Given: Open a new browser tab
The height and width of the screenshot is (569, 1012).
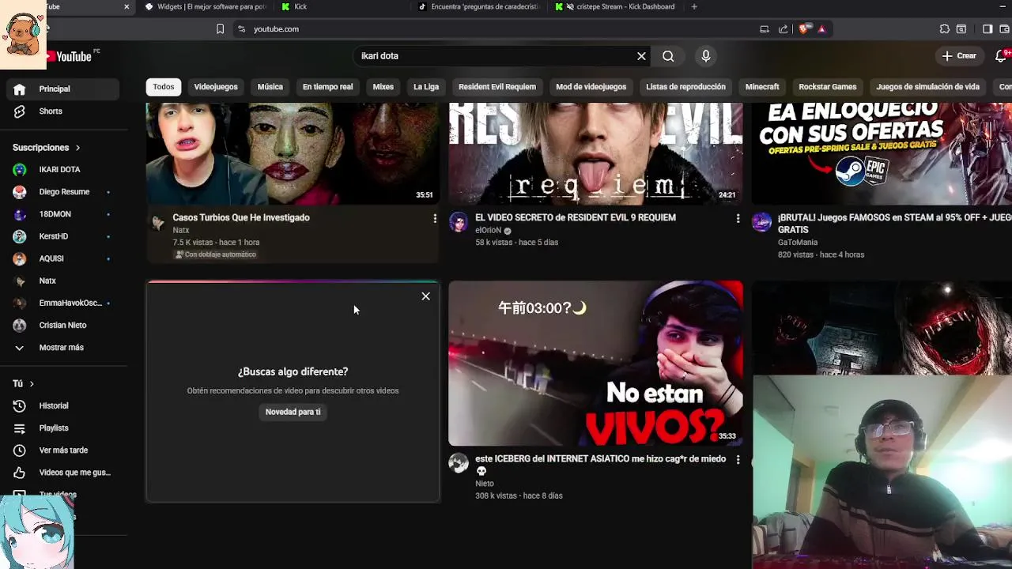Looking at the screenshot, I should point(694,7).
